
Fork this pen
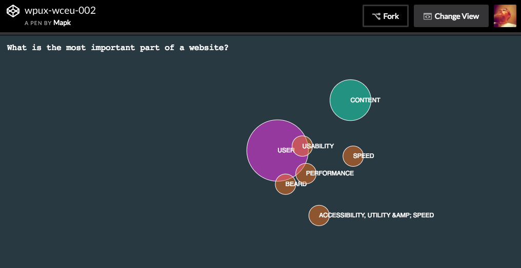pos(386,16)
